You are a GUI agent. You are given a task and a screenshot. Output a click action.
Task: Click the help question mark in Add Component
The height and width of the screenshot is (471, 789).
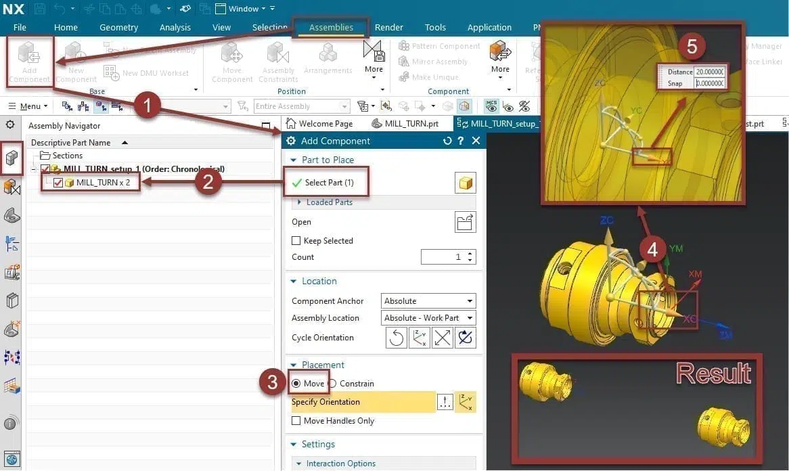point(461,141)
